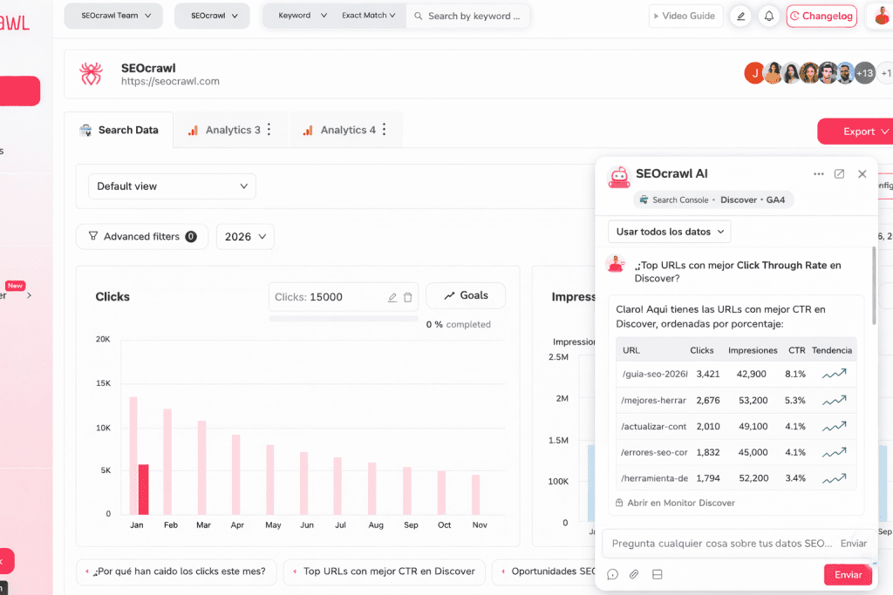The height and width of the screenshot is (595, 893).
Task: Open SEOcrawl AI panel in new window
Action: click(840, 174)
